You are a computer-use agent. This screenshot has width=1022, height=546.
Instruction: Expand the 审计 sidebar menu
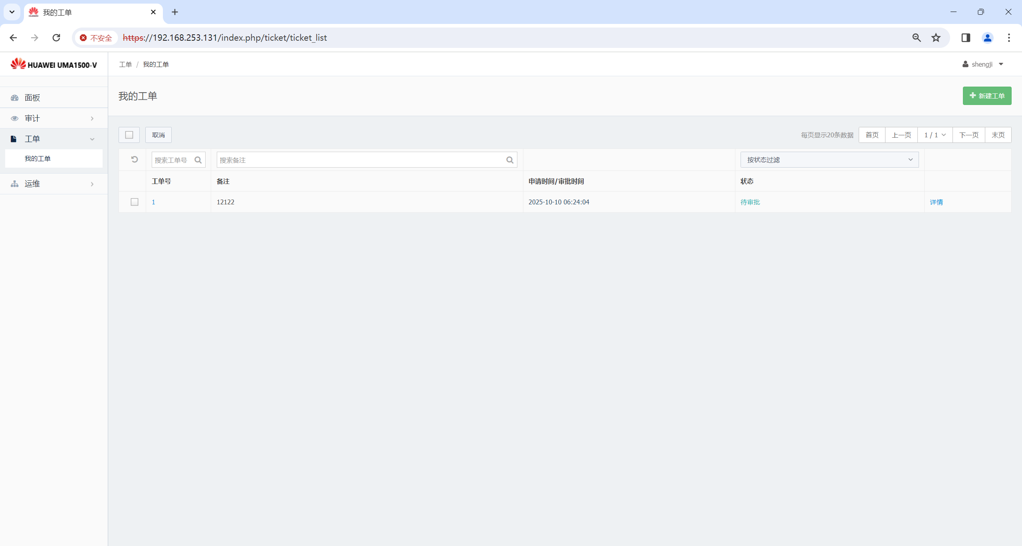[x=53, y=118]
